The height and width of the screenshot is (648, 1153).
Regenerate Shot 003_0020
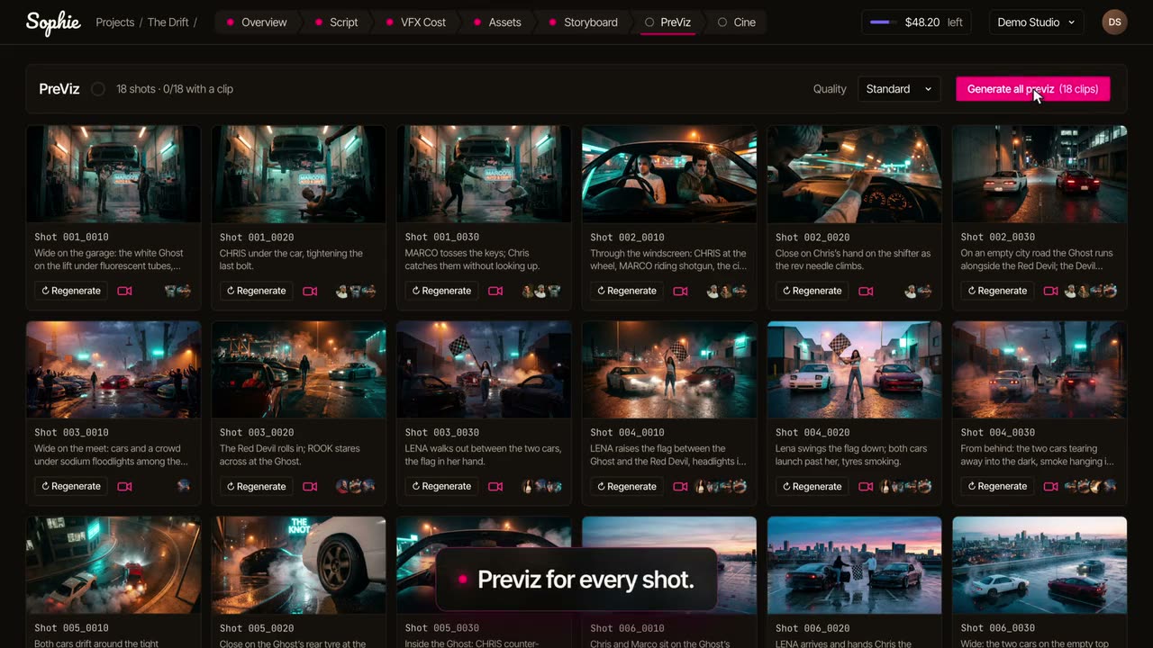point(257,486)
